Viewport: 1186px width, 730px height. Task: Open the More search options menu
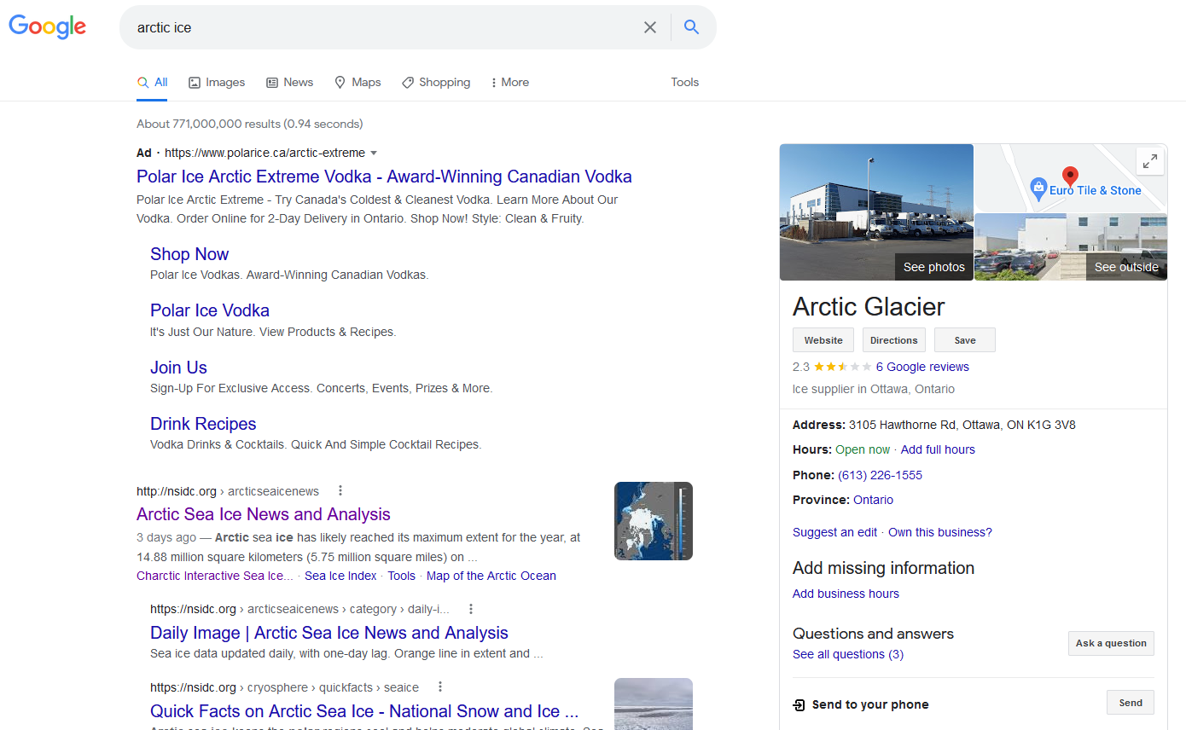509,83
